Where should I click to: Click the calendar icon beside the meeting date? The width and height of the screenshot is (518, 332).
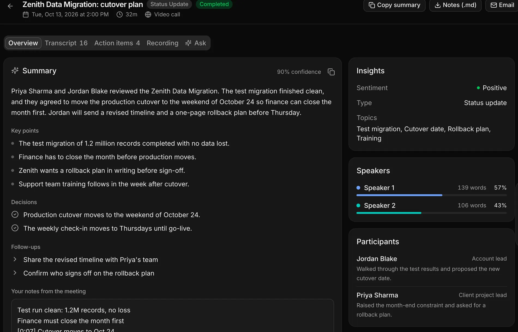tap(26, 14)
